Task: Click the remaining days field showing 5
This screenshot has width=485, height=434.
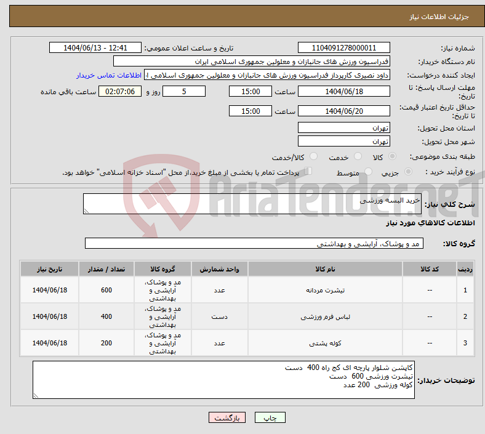Action: coord(184,92)
